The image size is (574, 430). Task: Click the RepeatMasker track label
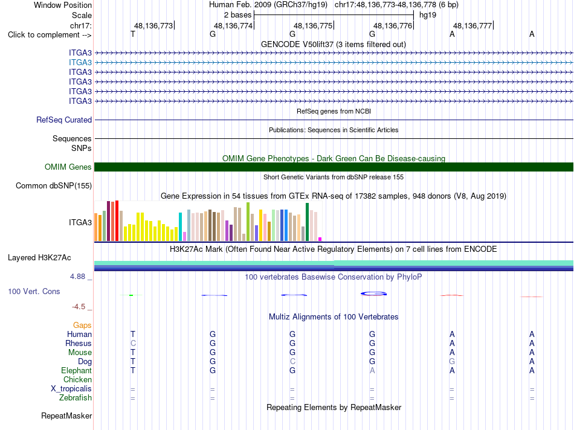point(66,416)
